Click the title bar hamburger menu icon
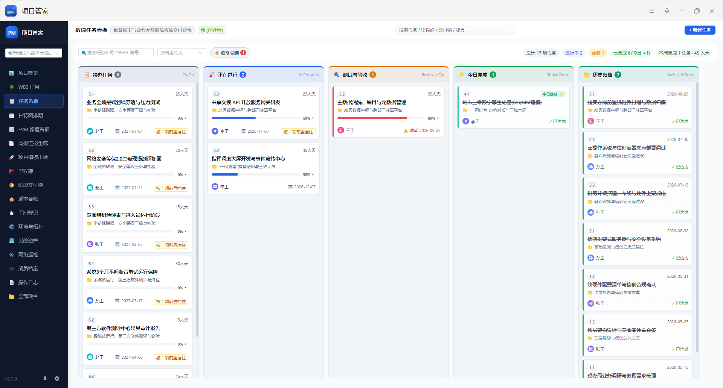 click(x=652, y=11)
